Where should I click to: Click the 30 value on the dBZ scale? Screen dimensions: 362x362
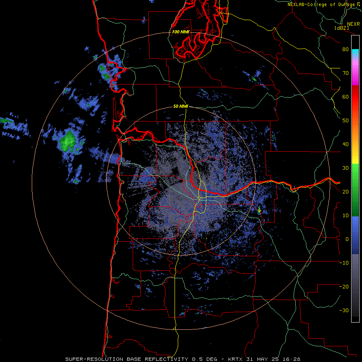pos(346,168)
